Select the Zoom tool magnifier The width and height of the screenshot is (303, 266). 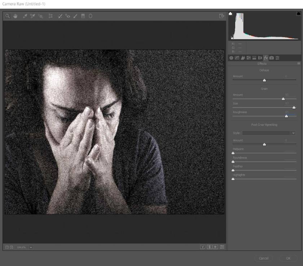click(7, 16)
